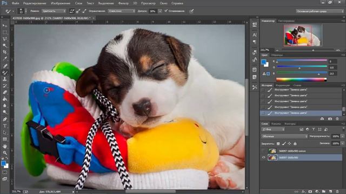
Task: Select the Blur tool
Action: point(5,106)
